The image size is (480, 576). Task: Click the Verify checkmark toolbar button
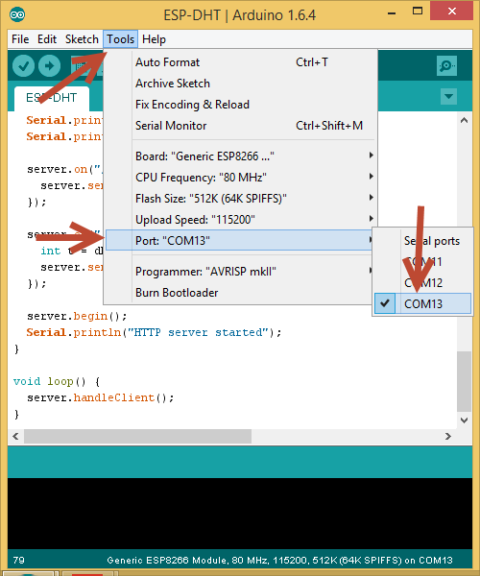pyautogui.click(x=23, y=65)
